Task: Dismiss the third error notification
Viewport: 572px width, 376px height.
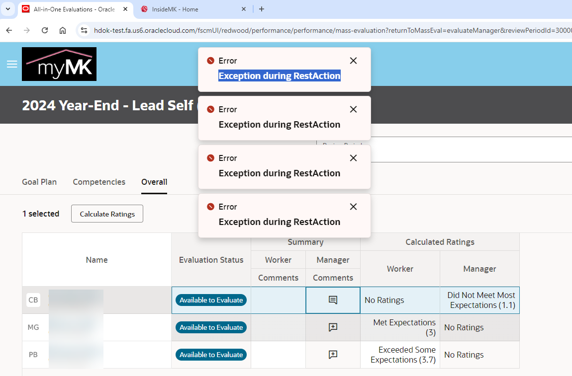Action: (x=353, y=158)
